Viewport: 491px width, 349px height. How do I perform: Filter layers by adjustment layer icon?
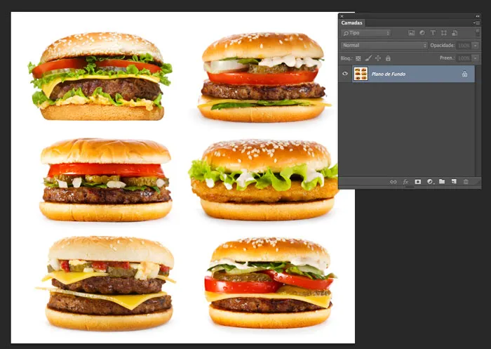click(x=422, y=33)
